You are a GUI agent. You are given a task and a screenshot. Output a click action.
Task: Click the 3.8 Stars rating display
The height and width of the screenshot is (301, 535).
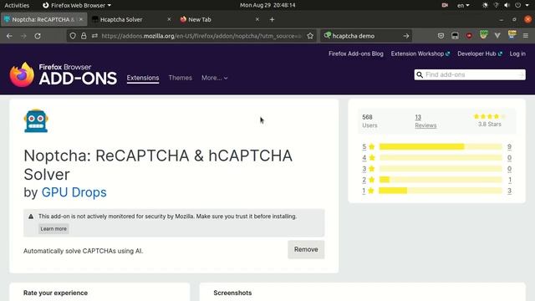(x=489, y=120)
